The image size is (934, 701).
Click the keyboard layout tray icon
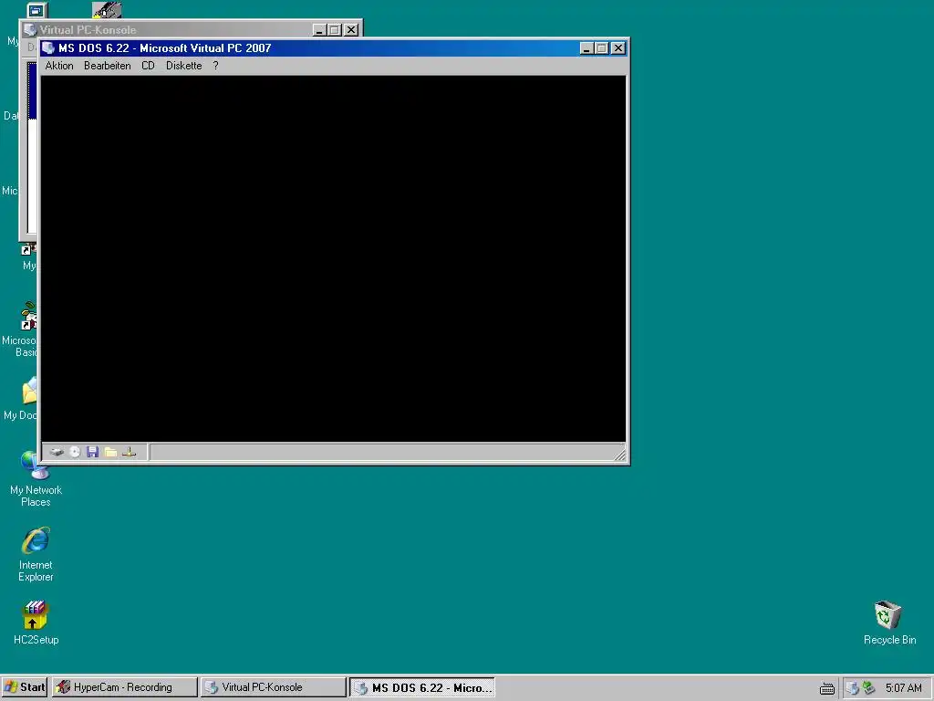pyautogui.click(x=826, y=688)
